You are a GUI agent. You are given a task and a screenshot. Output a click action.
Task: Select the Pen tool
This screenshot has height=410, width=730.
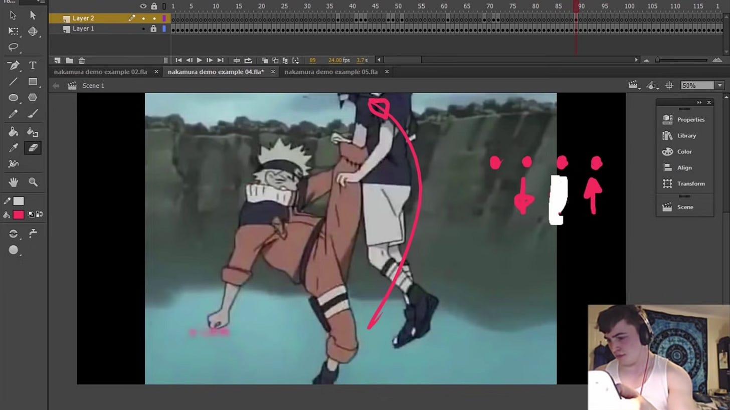(13, 65)
